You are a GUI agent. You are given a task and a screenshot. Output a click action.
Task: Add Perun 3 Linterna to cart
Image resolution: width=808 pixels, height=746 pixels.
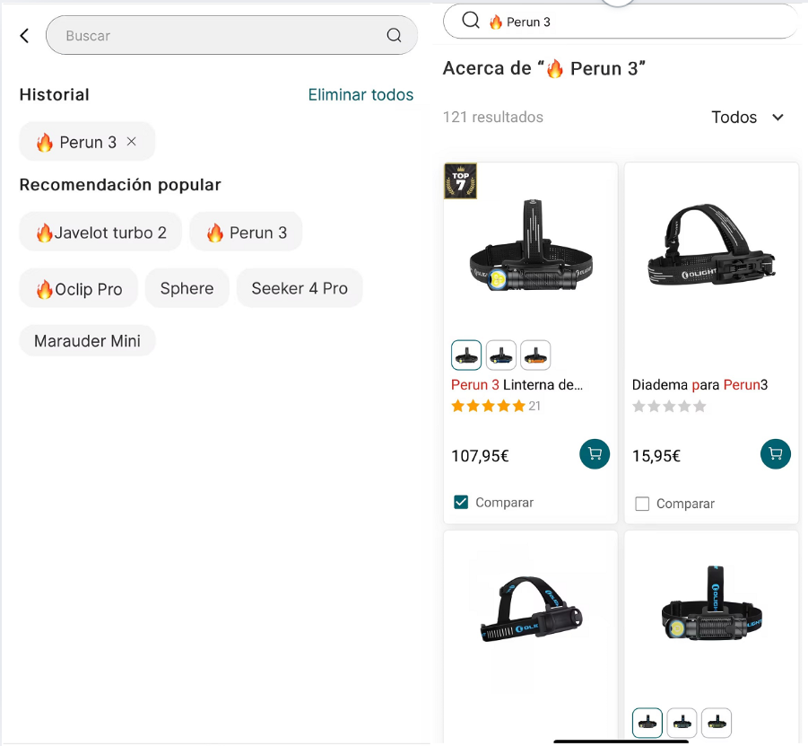coord(595,454)
